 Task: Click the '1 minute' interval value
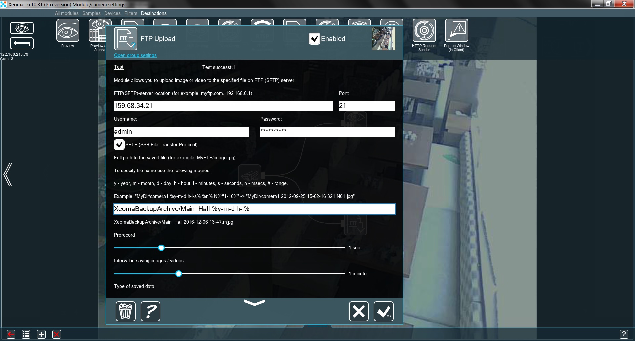coord(358,274)
